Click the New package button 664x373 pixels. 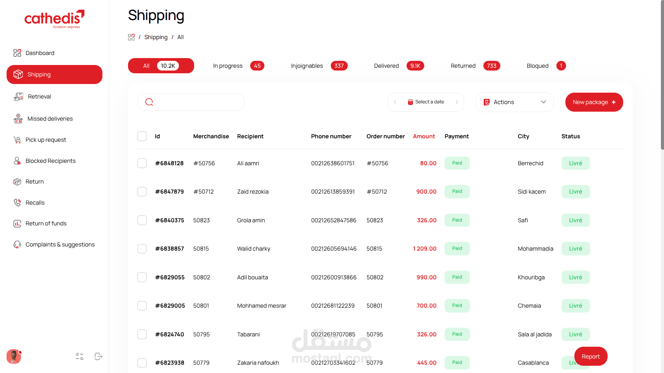[594, 102]
